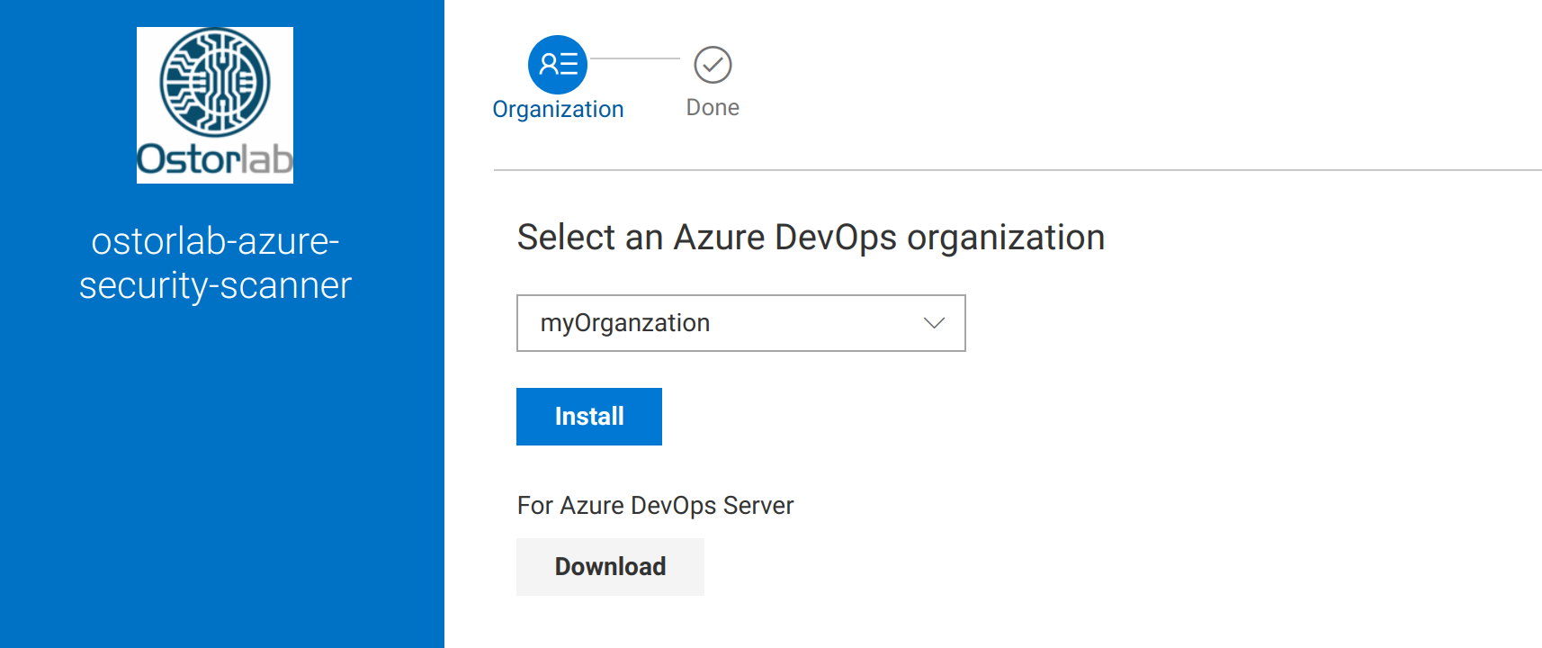Click the connector line between wizard steps

pos(635,58)
